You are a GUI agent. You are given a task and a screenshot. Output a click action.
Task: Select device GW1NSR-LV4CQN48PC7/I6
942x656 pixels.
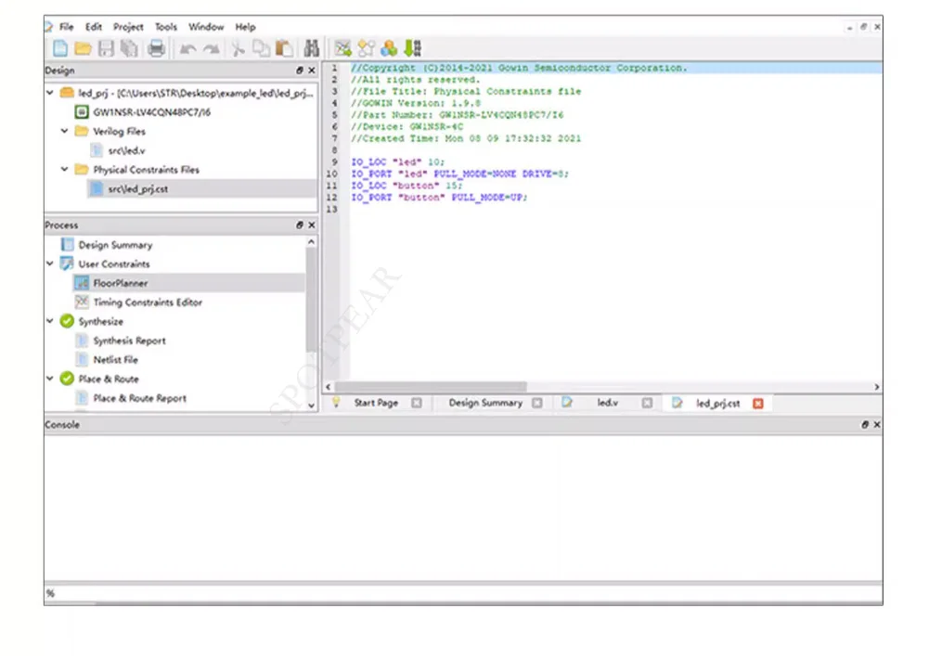click(x=151, y=111)
